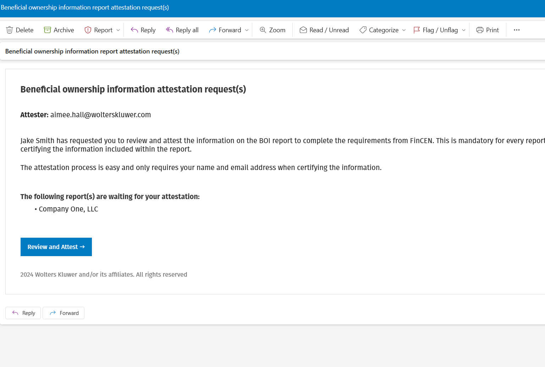Click the bottom Reply button
The width and height of the screenshot is (545, 367).
coord(23,313)
